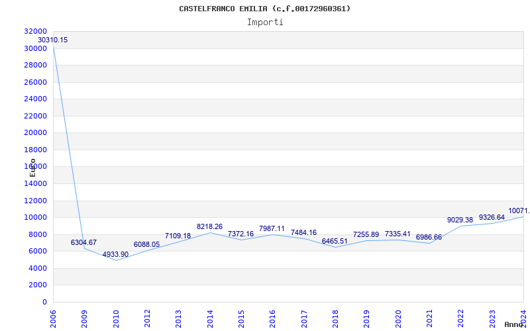Click y-axis value 22000
This screenshot has width=530, height=331.
click(x=36, y=116)
